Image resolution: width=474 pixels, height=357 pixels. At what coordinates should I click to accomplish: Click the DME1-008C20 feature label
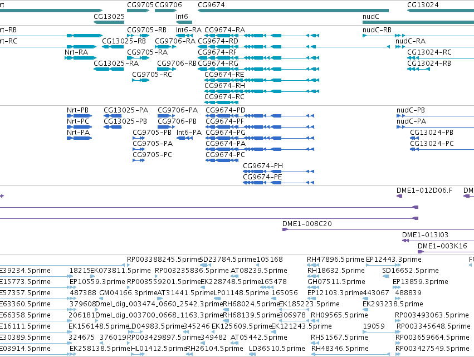tap(307, 224)
